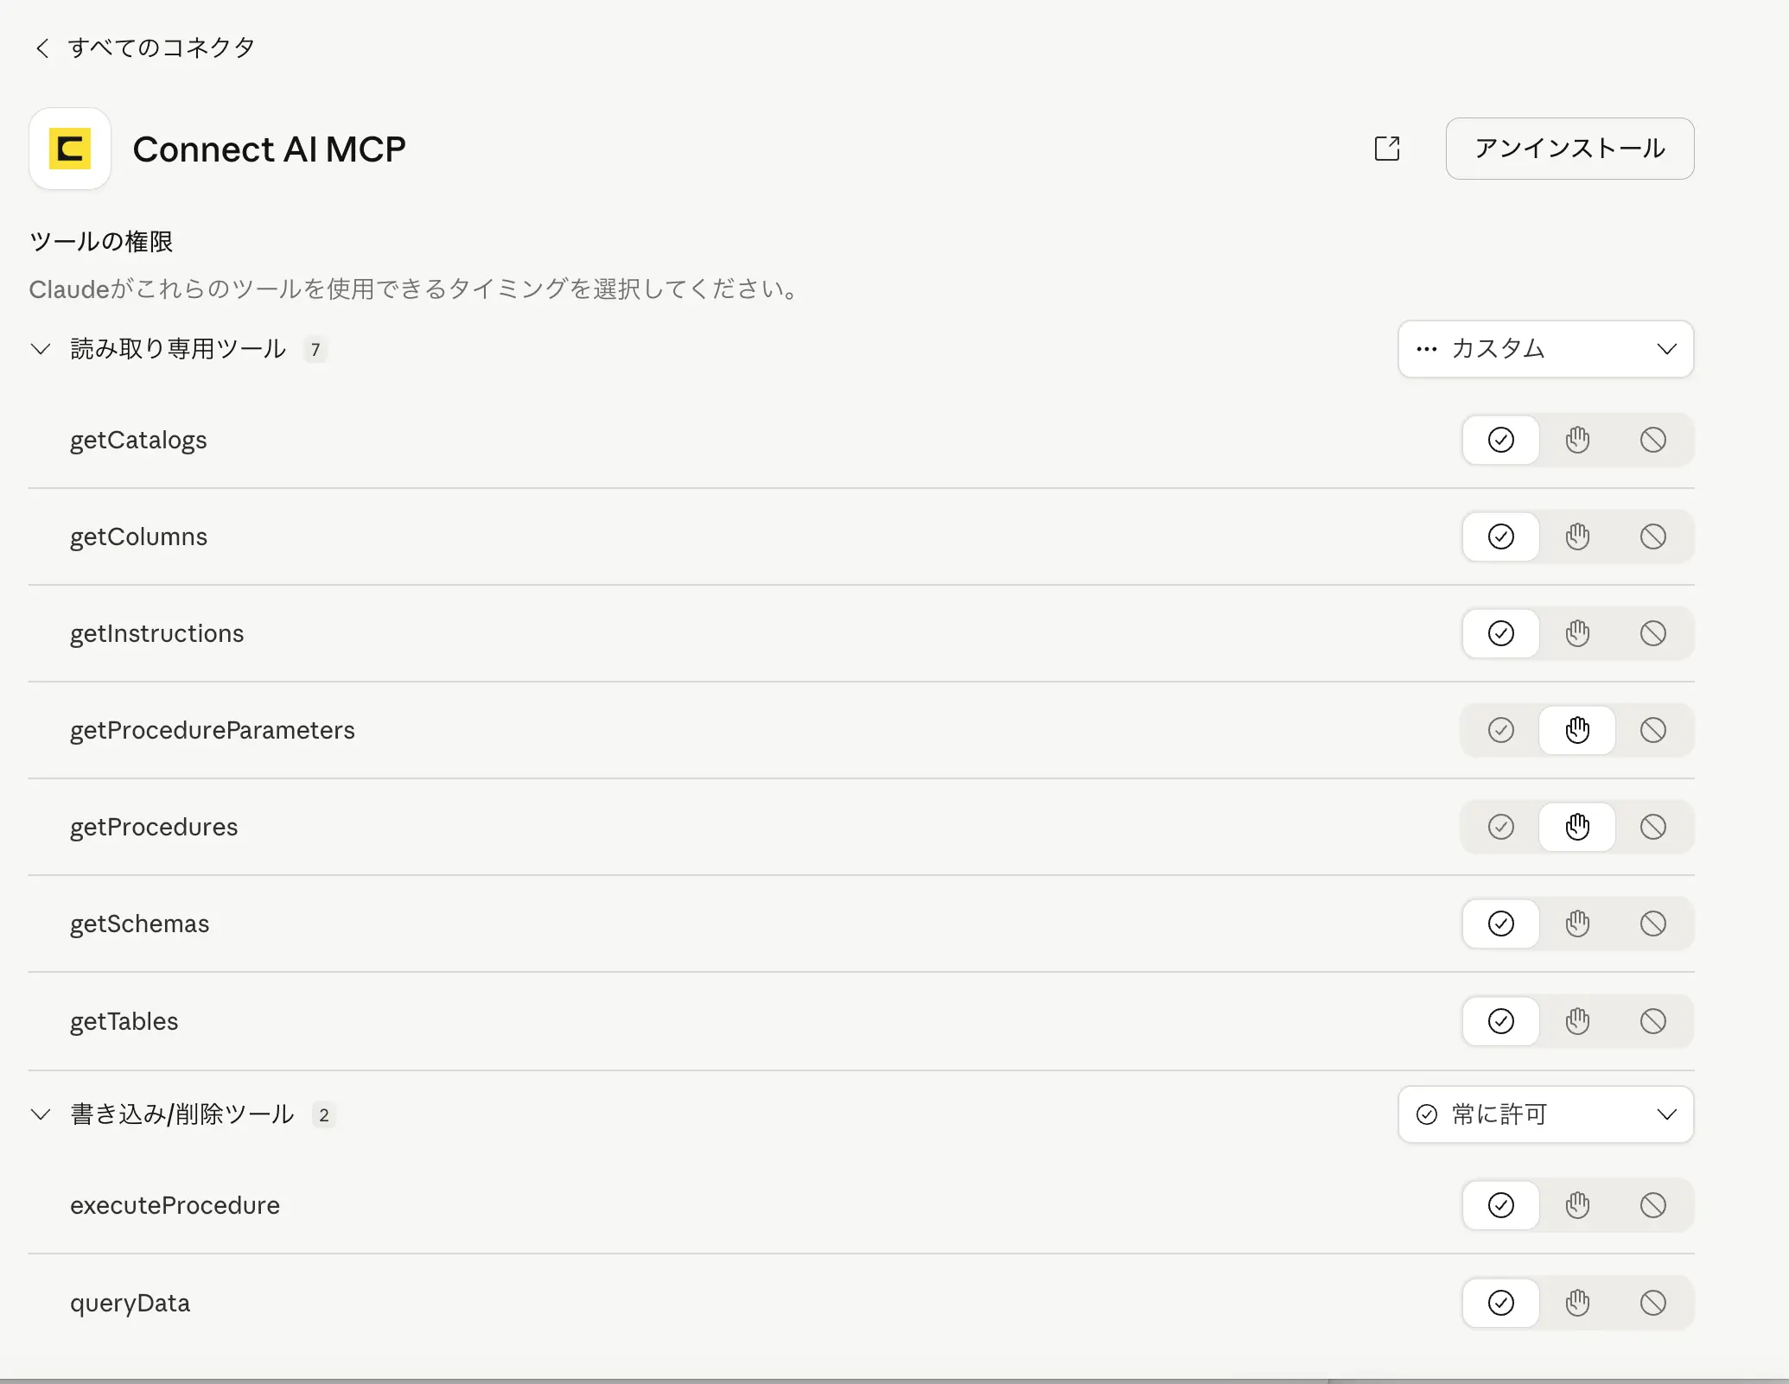
Task: Open the カスタム permission dropdown
Action: tap(1545, 349)
